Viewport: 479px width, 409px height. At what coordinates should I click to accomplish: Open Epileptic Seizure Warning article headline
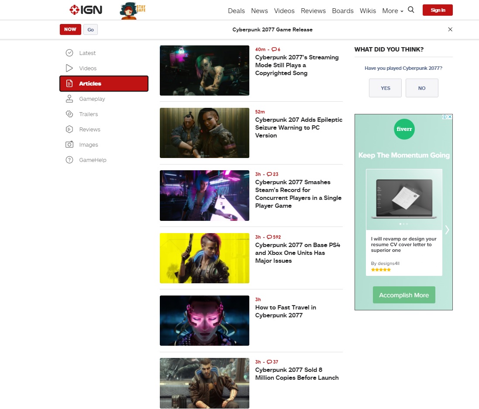point(299,128)
